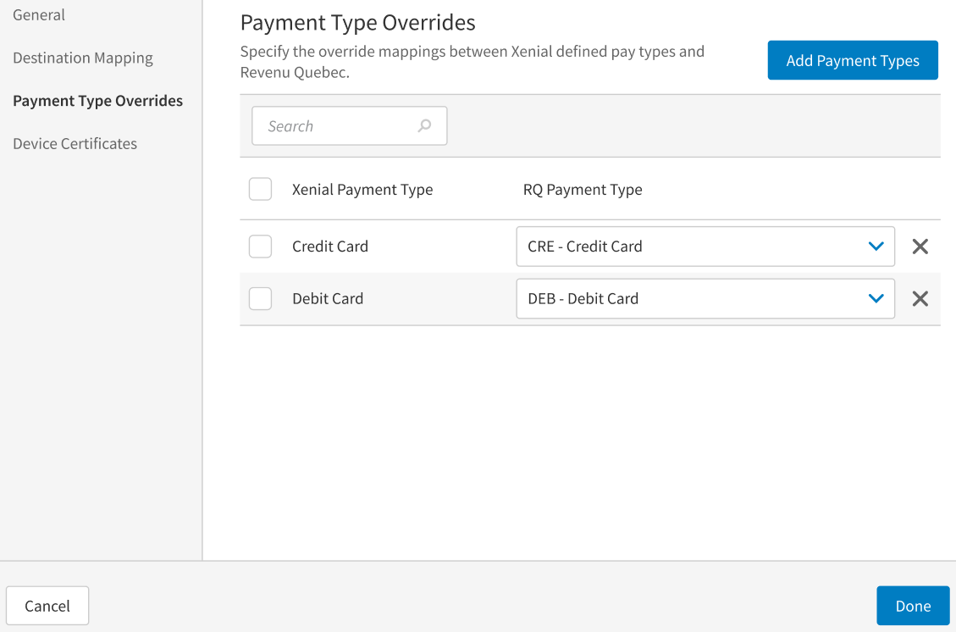
Task: Expand the RQ payment type selector for Debit Card
Action: 705,298
